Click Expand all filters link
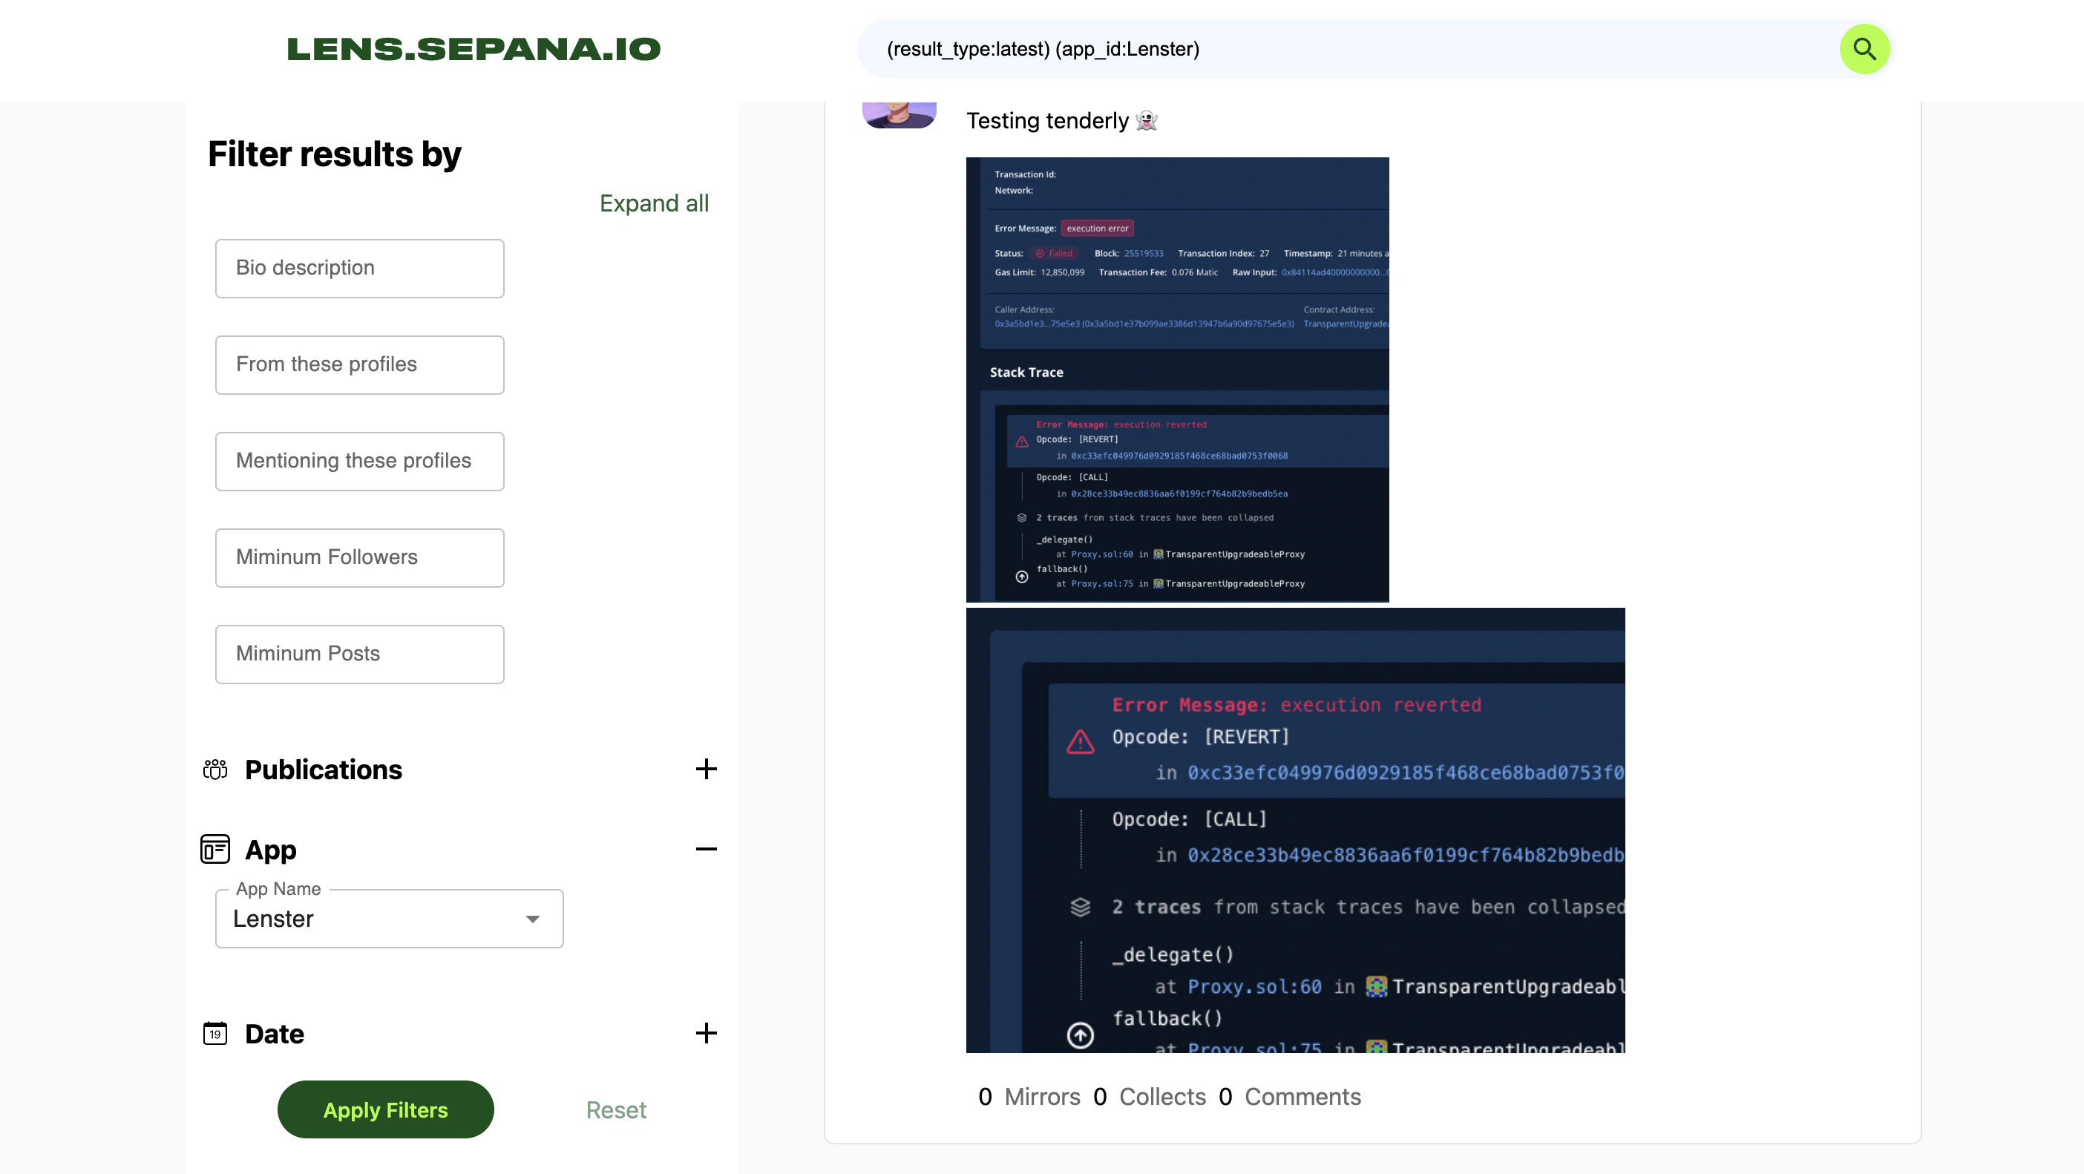 point(652,202)
